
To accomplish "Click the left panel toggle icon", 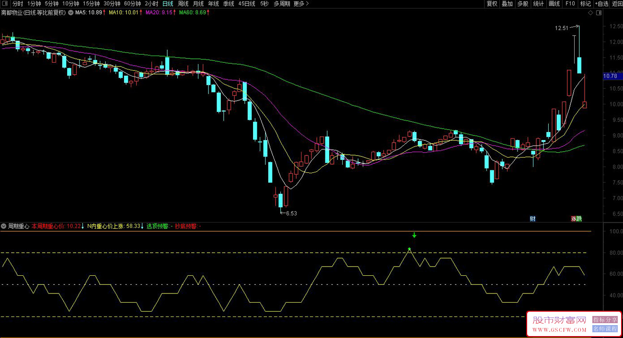I will (x=5, y=4).
